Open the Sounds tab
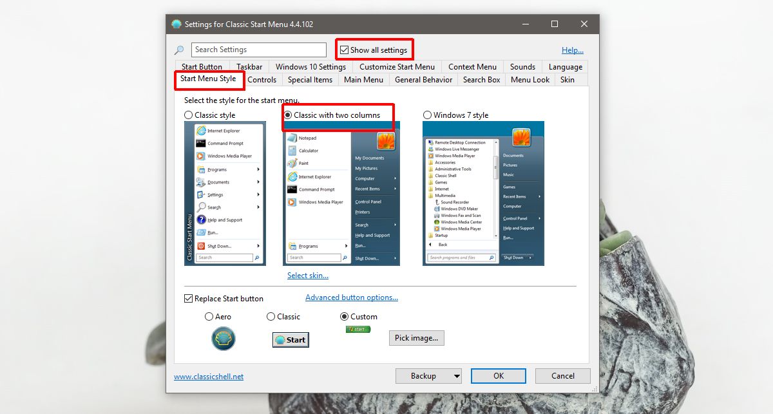The height and width of the screenshot is (414, 773). click(522, 67)
